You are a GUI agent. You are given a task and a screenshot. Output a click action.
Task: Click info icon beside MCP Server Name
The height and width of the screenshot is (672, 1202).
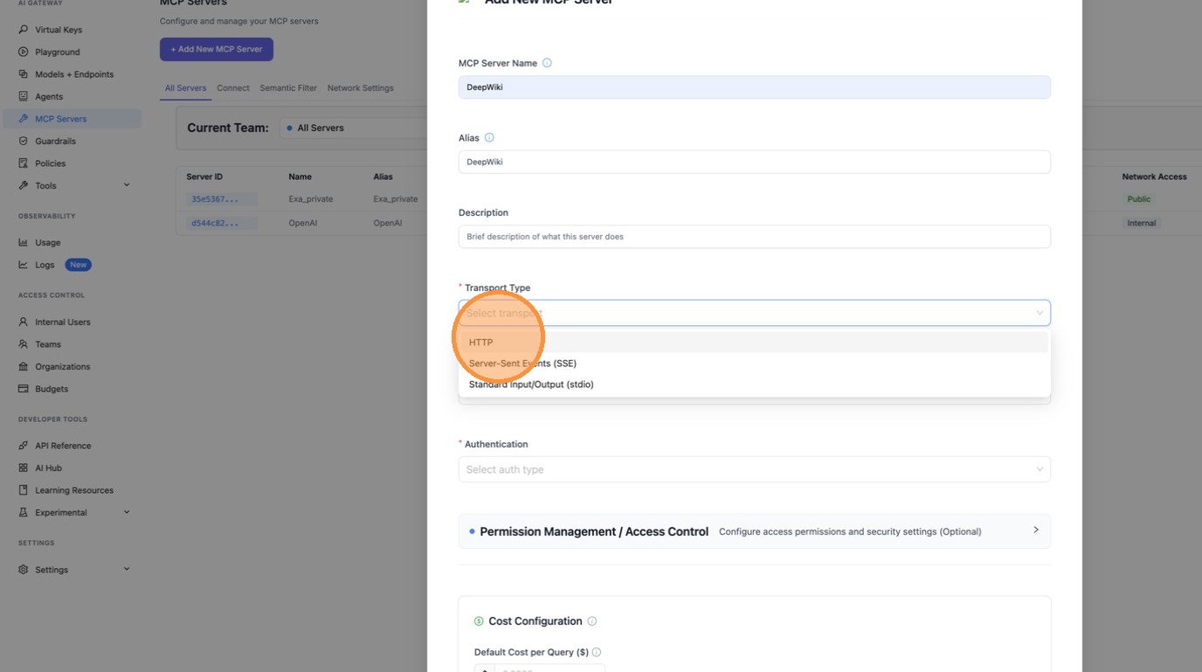point(547,63)
